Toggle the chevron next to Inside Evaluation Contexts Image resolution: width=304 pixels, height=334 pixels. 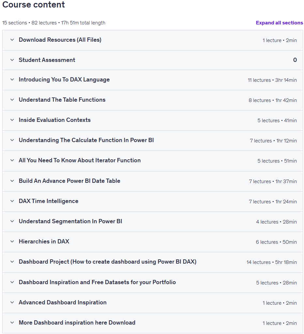tap(12, 120)
